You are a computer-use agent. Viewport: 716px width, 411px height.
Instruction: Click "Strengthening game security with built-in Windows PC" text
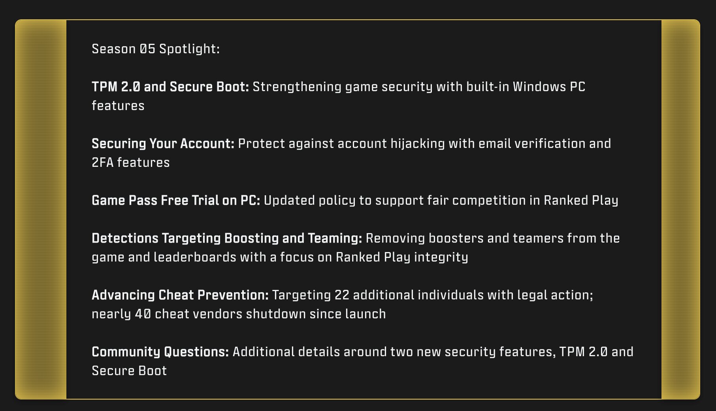(x=419, y=87)
